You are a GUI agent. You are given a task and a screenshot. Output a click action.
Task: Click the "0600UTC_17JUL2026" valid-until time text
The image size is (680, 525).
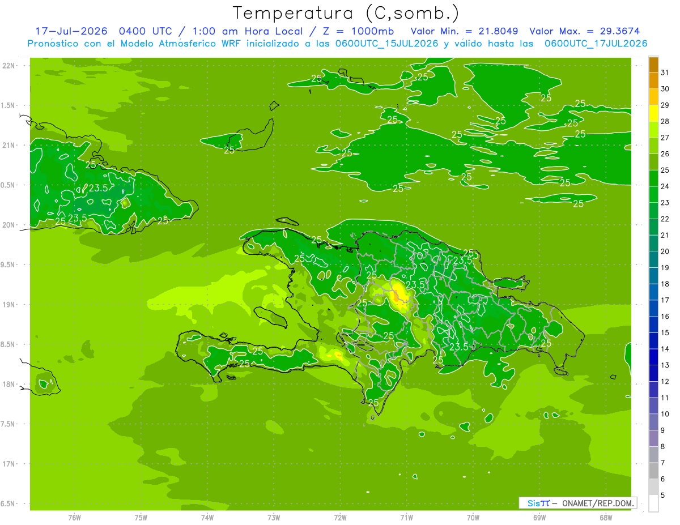point(596,44)
